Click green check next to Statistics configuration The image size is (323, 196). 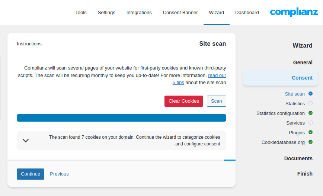coord(310,113)
